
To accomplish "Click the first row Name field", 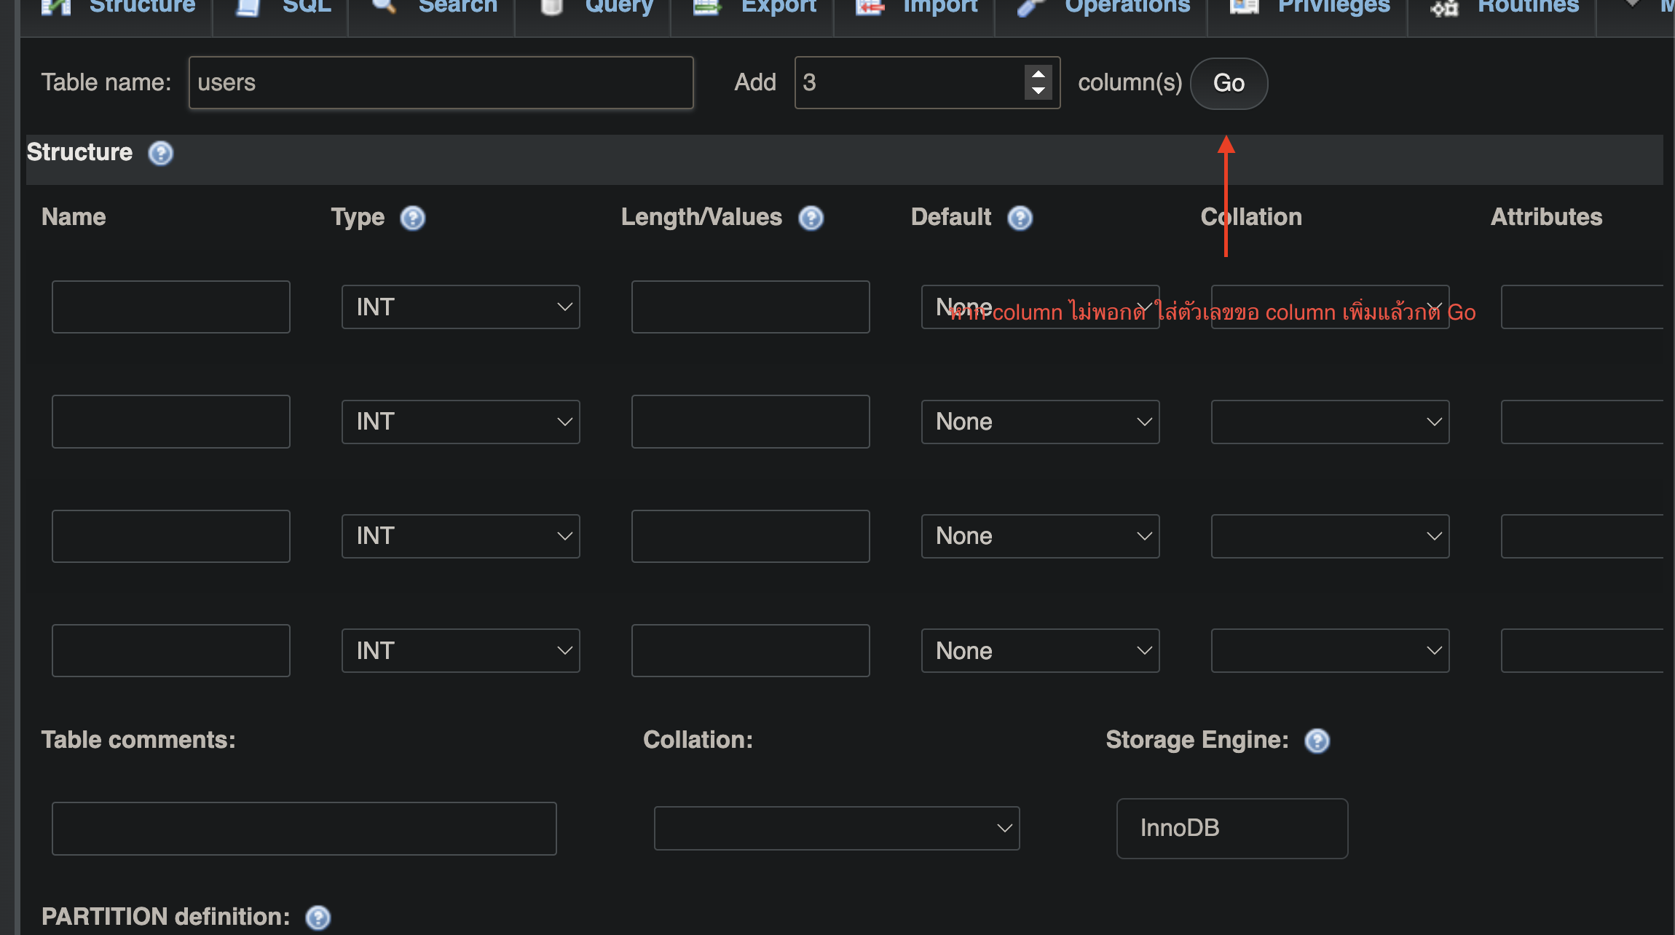I will 171,307.
